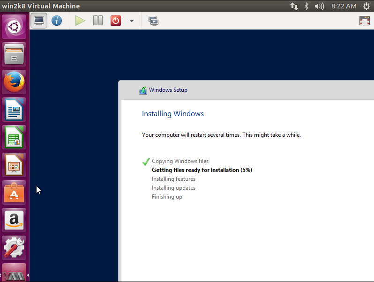Open Firefox web browser
The height and width of the screenshot is (282, 374).
[14, 82]
